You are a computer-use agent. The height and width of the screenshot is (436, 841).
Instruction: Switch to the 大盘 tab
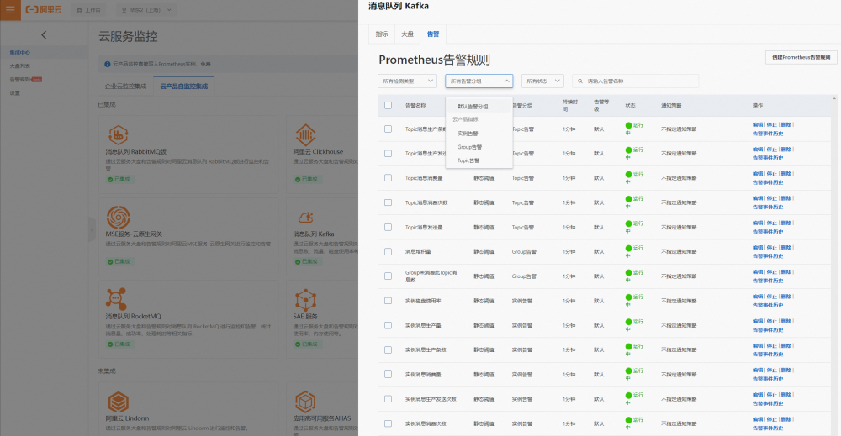408,34
